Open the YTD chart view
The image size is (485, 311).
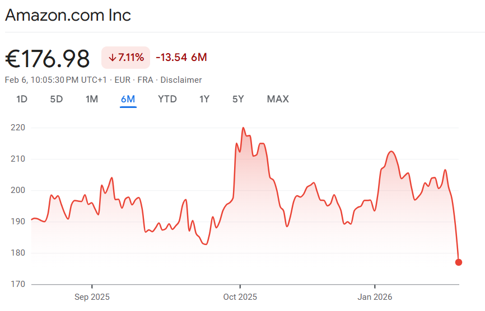(167, 99)
